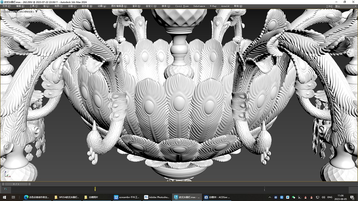Open Task View from the taskbar
The height and width of the screenshot is (201, 358).
[x=13, y=197]
